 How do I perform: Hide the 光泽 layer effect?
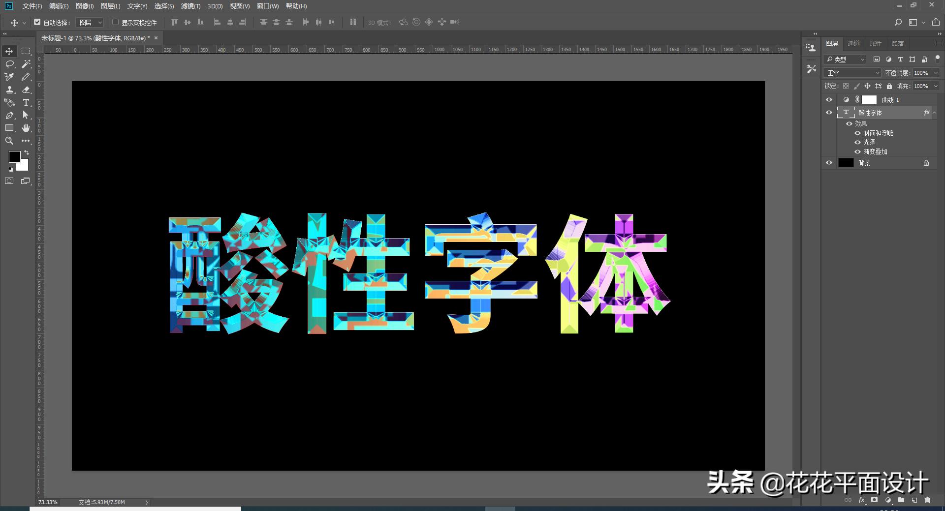(x=857, y=142)
